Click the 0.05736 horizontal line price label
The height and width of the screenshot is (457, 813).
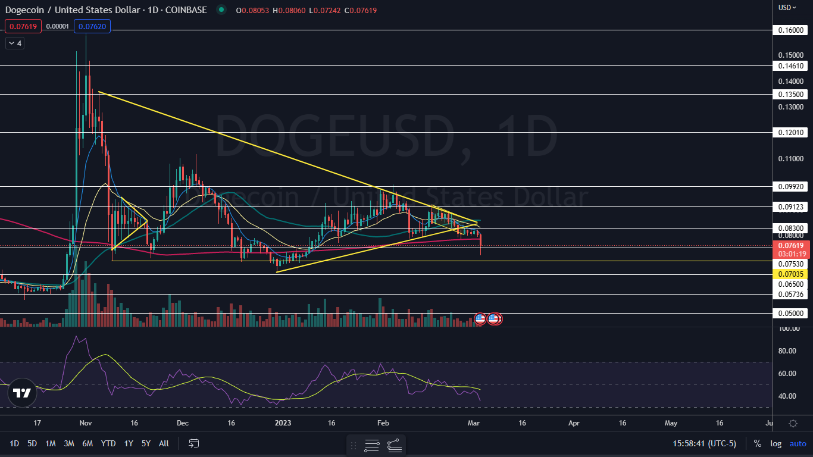(789, 294)
